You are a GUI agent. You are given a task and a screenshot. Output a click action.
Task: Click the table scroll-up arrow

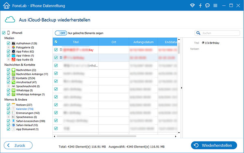(179, 39)
